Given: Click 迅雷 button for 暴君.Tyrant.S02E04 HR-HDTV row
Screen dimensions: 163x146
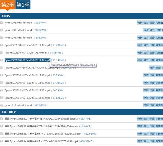Looking at the screenshot, I should pyautogui.click(x=152, y=141).
